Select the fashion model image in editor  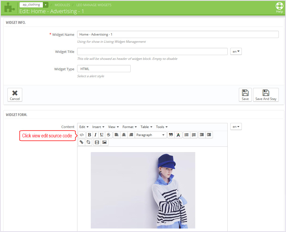[143, 190]
